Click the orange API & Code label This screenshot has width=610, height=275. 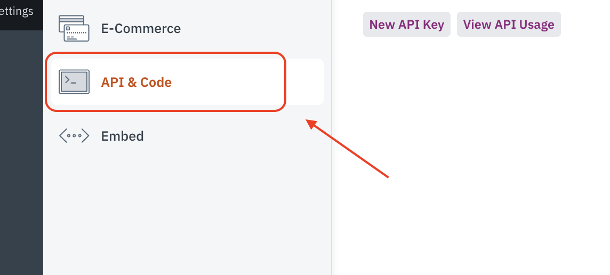(x=136, y=82)
